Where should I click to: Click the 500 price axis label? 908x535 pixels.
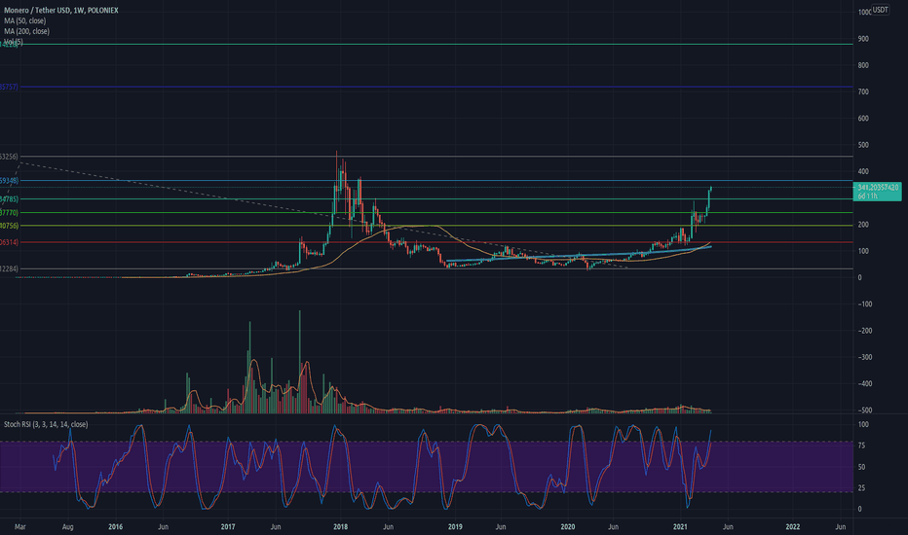(x=863, y=145)
